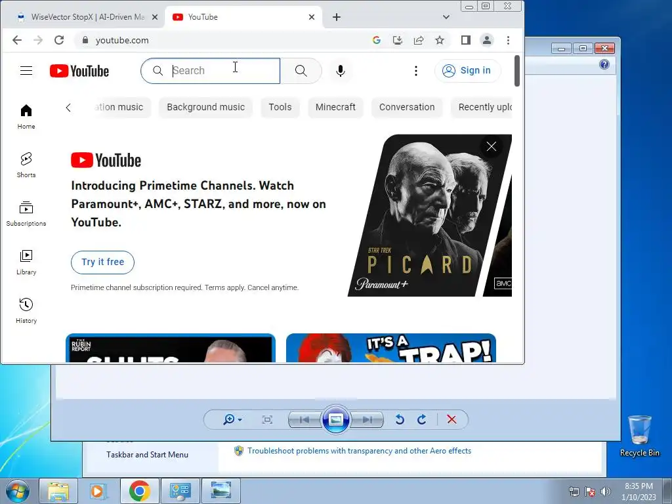Go back in Chrome
The image size is (672, 504).
(16, 40)
